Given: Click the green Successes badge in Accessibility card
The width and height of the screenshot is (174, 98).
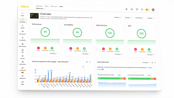Looking at the screenshot, I should coord(84,48).
